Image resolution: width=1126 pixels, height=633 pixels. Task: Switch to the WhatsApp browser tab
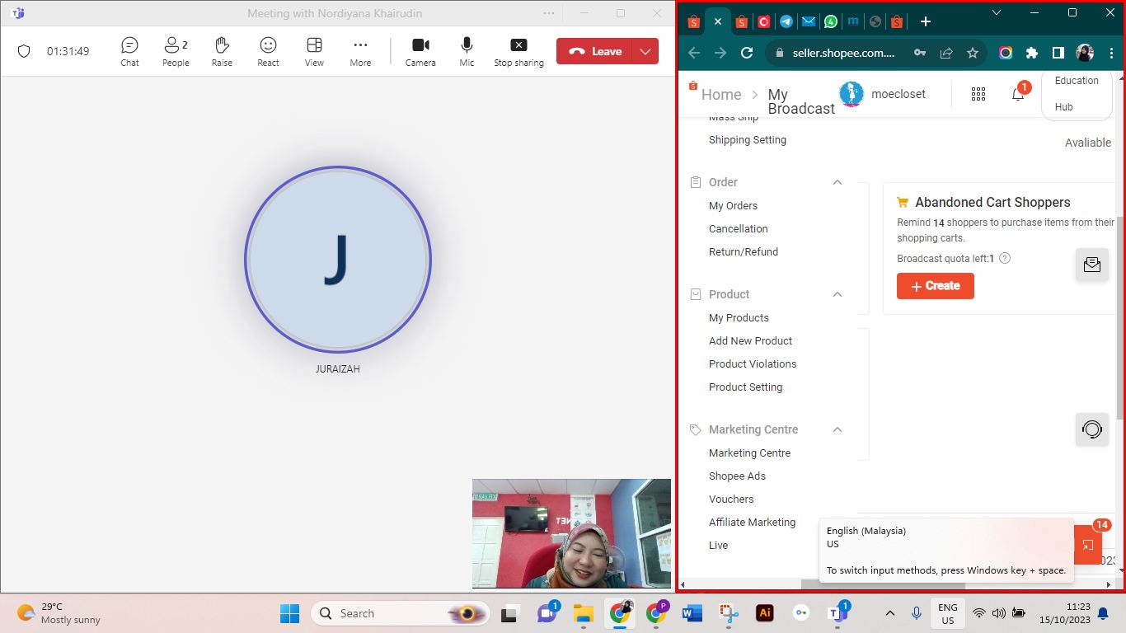[831, 22]
